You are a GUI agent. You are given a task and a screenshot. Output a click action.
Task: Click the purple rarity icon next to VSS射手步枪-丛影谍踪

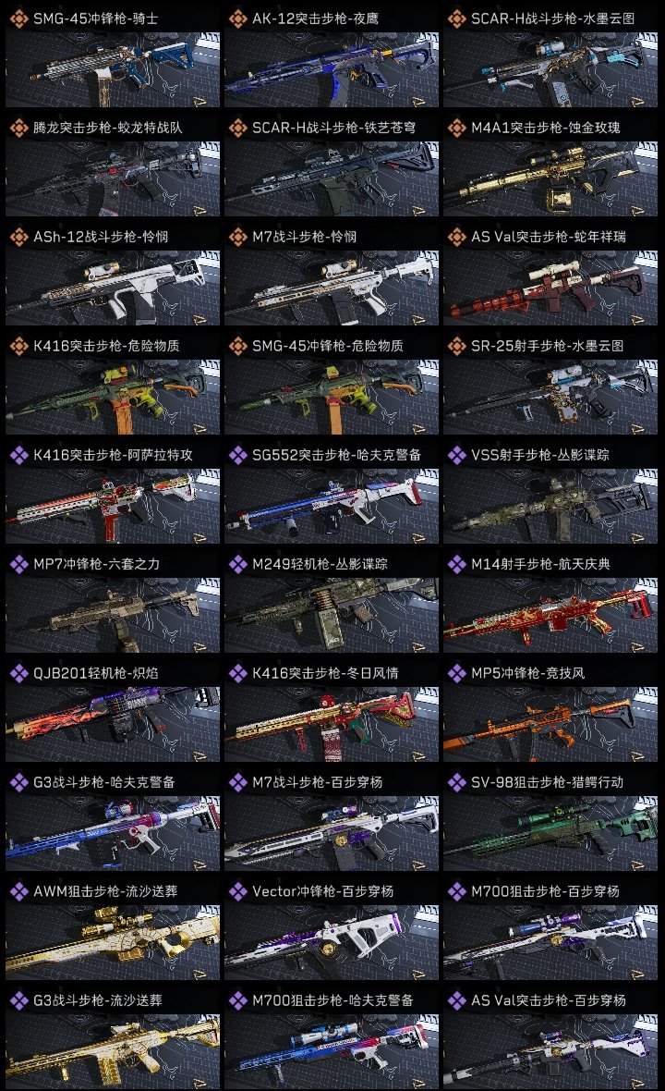456,455
